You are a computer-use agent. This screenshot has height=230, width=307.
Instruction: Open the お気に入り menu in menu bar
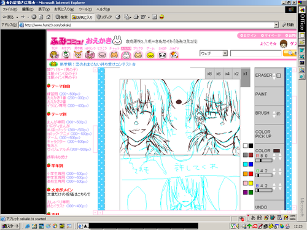[x=64, y=9]
